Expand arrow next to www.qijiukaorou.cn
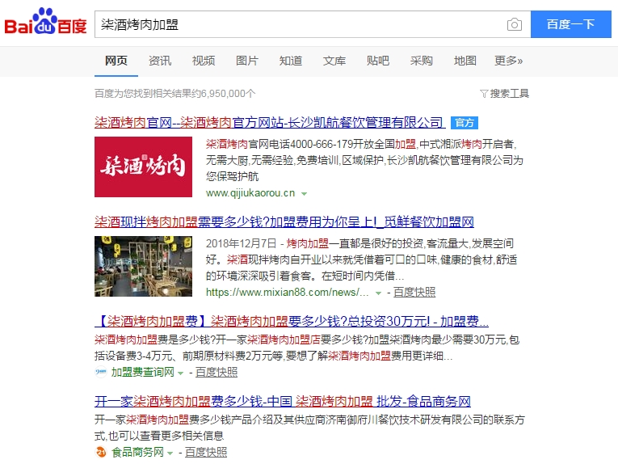The height and width of the screenshot is (464, 618). (x=305, y=194)
